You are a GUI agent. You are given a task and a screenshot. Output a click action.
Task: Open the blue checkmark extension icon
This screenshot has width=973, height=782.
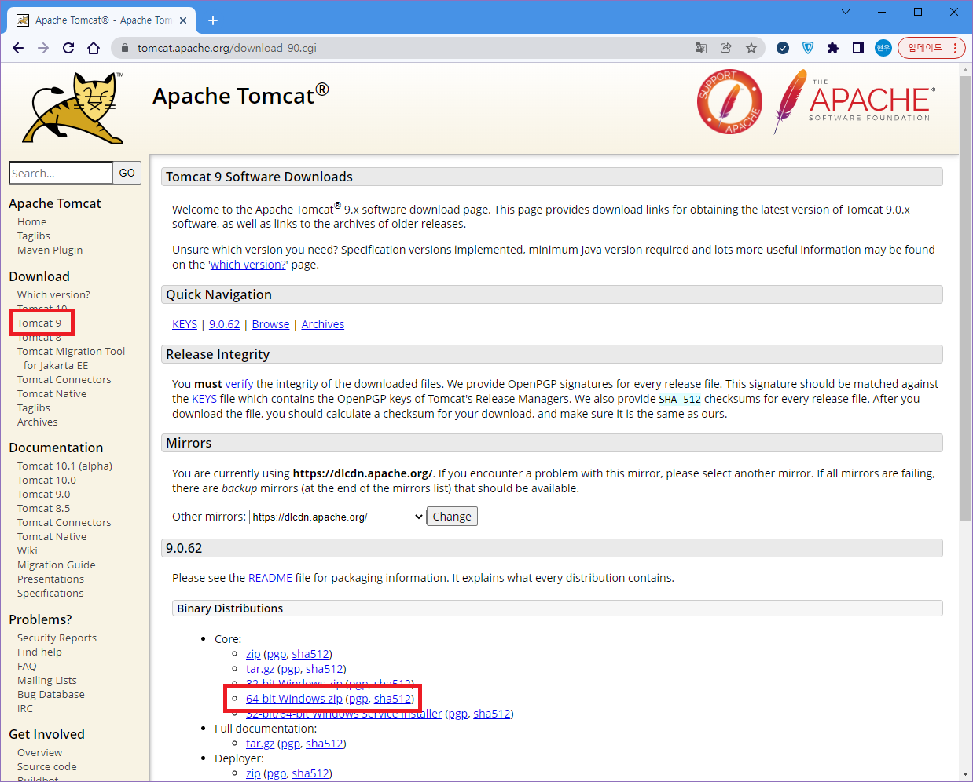(x=783, y=48)
